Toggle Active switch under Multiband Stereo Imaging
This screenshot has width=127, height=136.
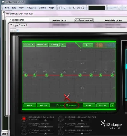click(x=70, y=133)
